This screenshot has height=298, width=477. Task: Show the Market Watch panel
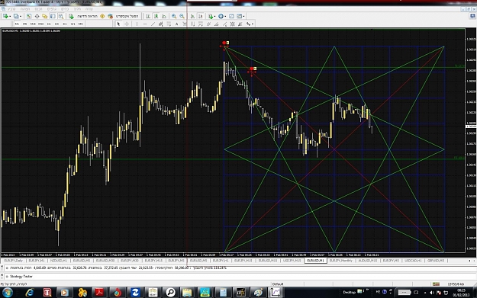(28, 16)
